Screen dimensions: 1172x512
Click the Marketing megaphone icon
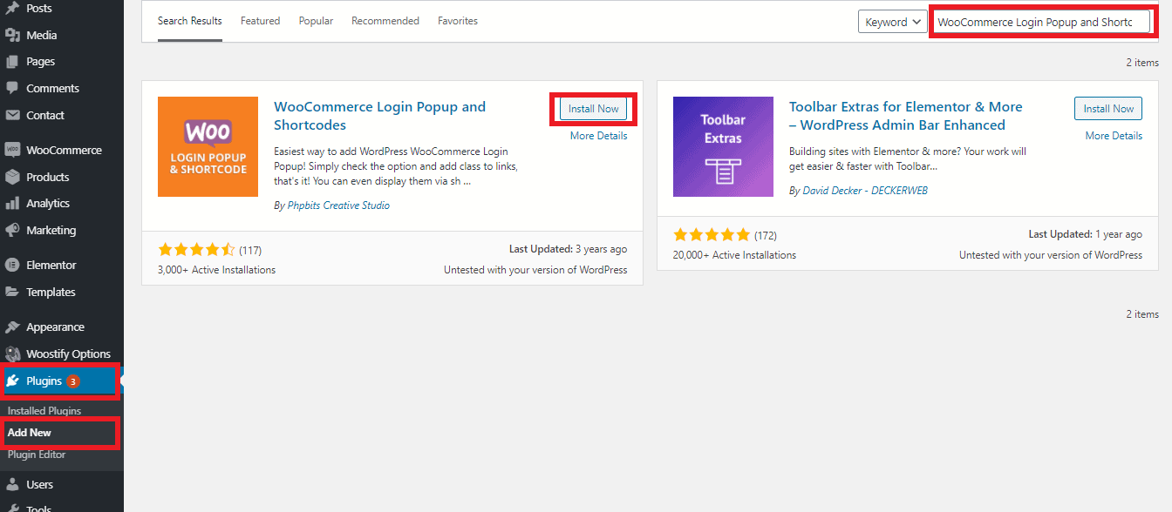(13, 231)
